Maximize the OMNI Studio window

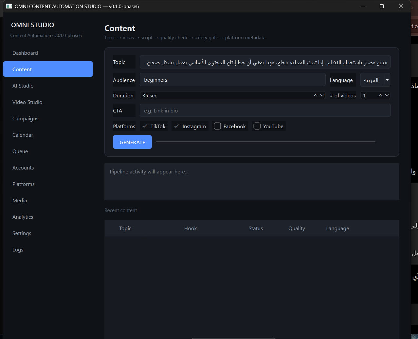tap(381, 6)
